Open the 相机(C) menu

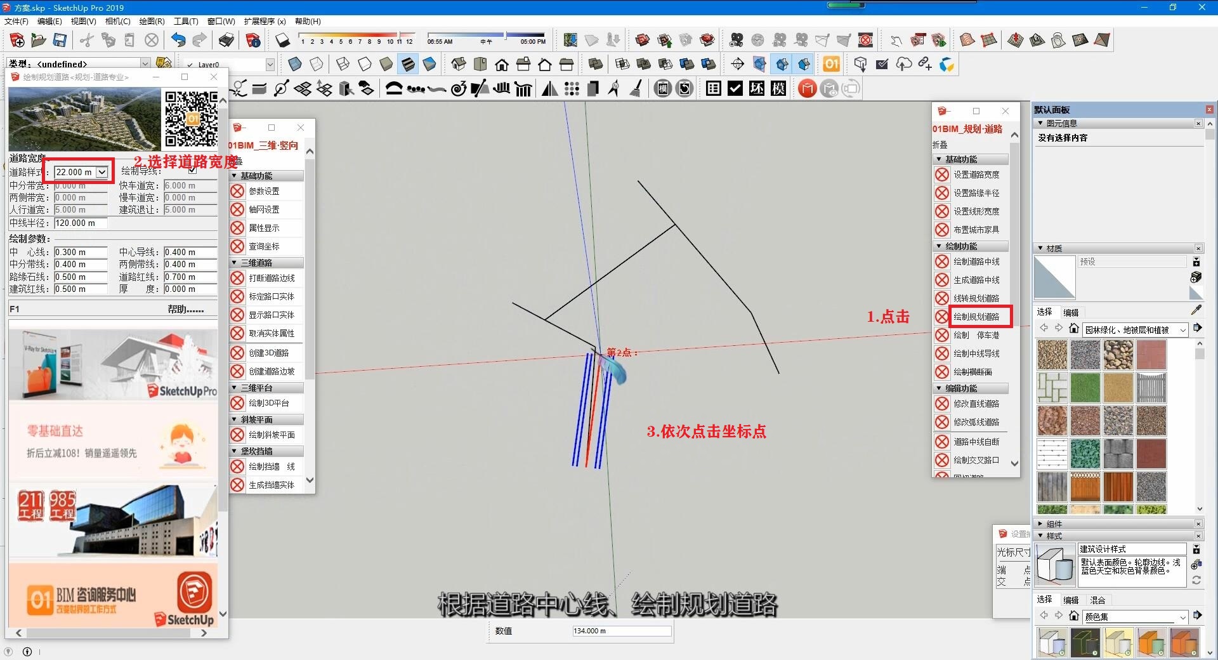click(x=117, y=21)
